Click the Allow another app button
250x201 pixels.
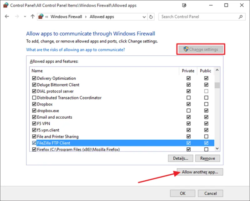(199, 172)
